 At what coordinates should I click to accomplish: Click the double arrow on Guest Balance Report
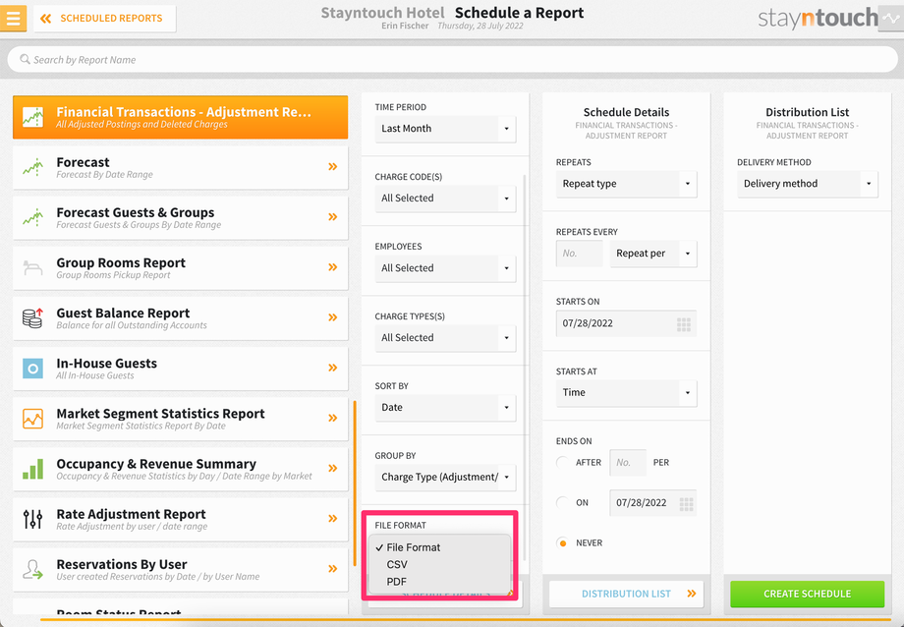click(x=333, y=317)
